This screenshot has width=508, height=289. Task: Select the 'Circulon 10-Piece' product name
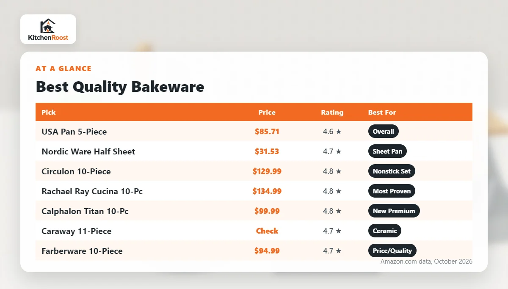pos(76,171)
